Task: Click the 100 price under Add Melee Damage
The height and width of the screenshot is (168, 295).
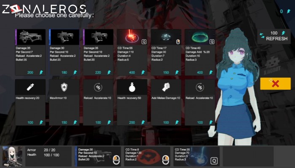Action: pyautogui.click(x=166, y=123)
